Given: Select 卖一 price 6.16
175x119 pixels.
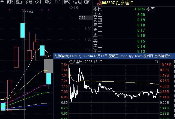Looking at the screenshot, I should click(x=141, y=35).
